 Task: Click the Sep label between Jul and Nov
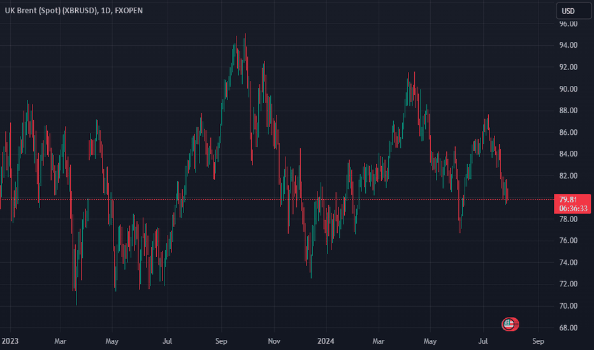tap(221, 341)
